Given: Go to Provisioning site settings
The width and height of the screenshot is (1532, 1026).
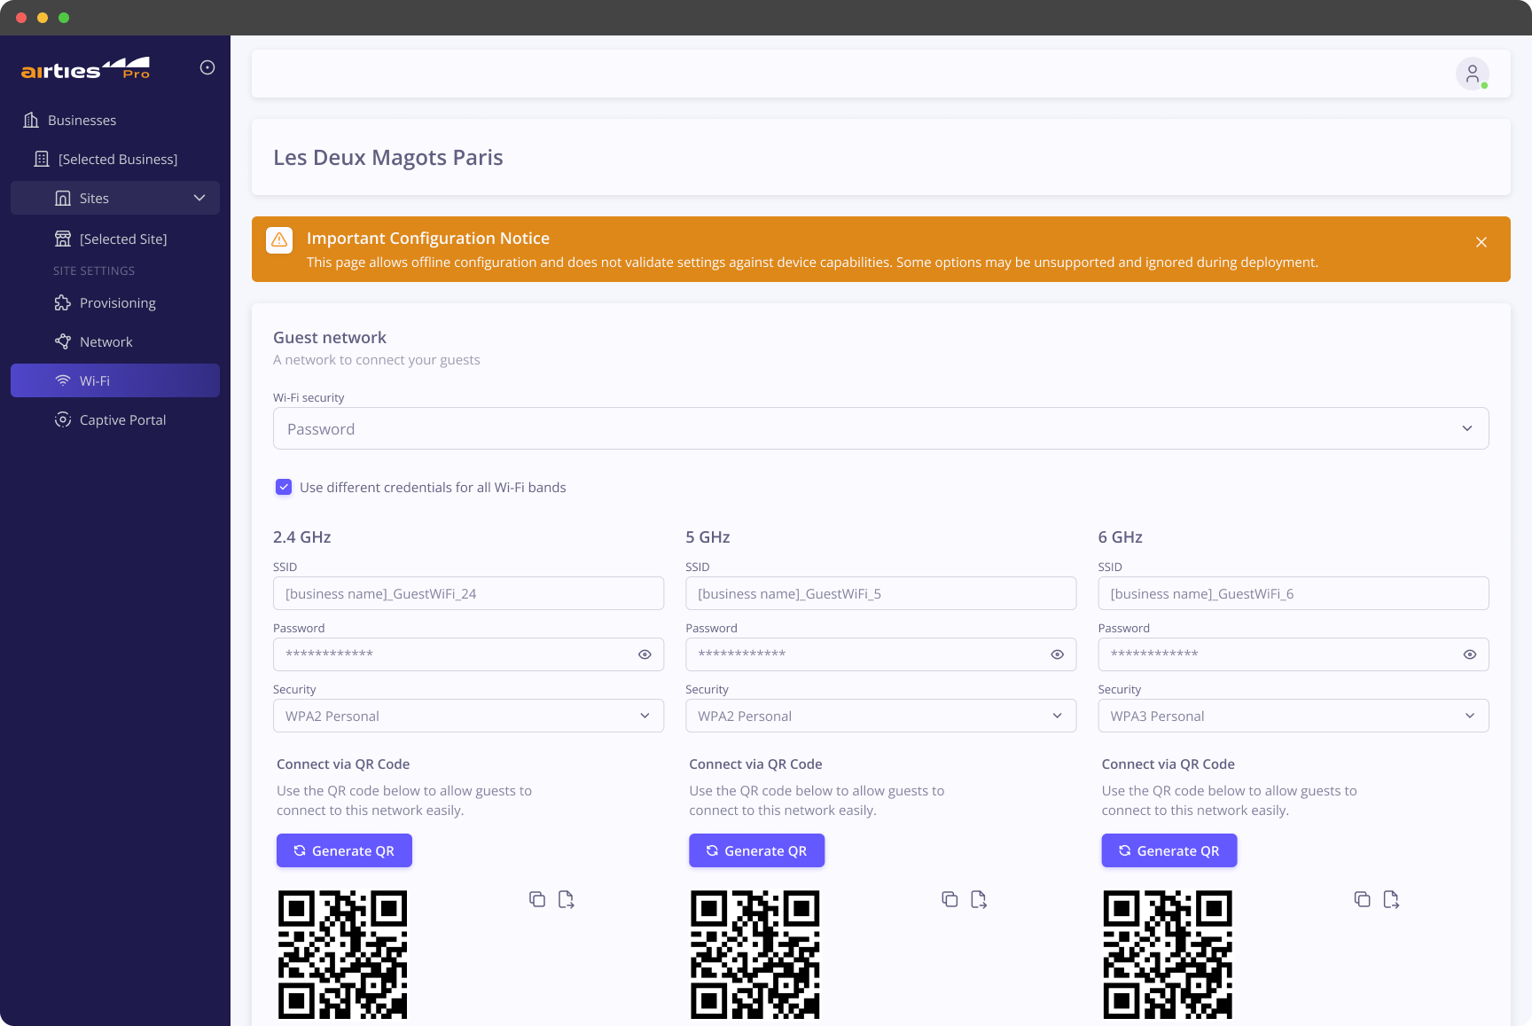Looking at the screenshot, I should coord(115,302).
